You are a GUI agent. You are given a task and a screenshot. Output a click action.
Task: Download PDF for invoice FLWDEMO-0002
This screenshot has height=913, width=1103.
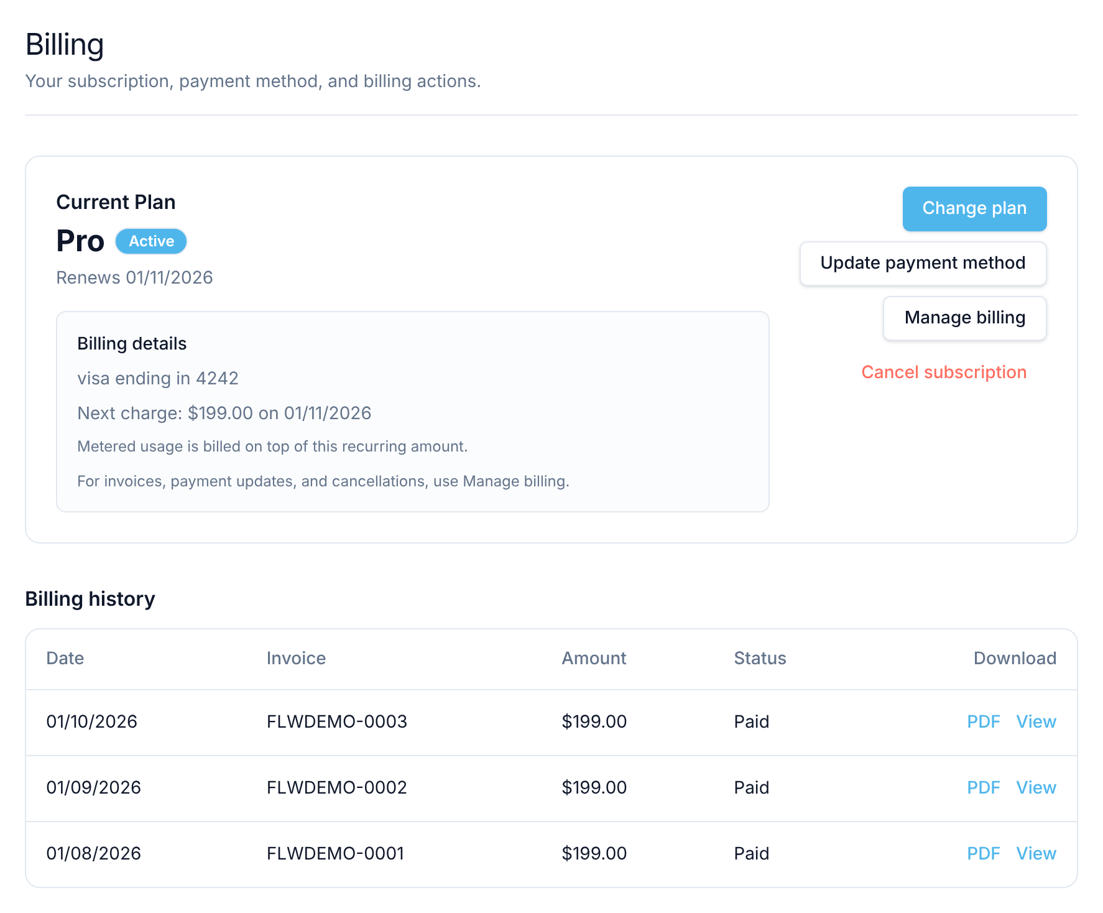click(983, 787)
